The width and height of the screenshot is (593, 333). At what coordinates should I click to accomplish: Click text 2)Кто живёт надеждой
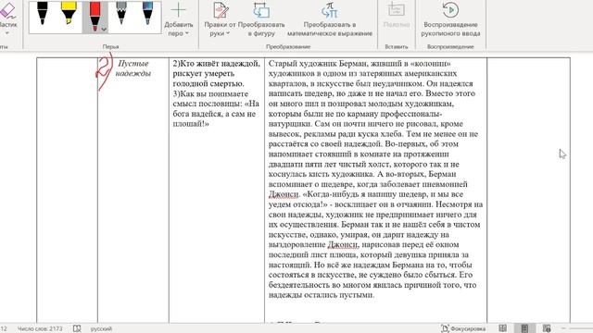(x=216, y=64)
